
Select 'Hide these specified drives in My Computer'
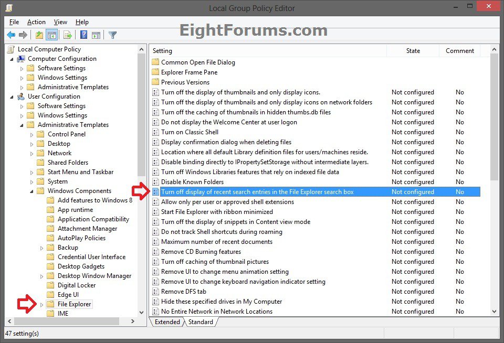pyautogui.click(x=316, y=301)
